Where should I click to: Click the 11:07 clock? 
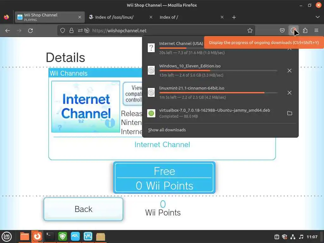coord(312,237)
